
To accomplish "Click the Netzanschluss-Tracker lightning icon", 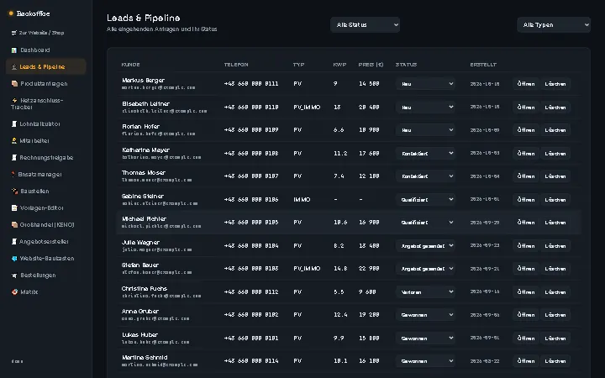I will coord(14,100).
